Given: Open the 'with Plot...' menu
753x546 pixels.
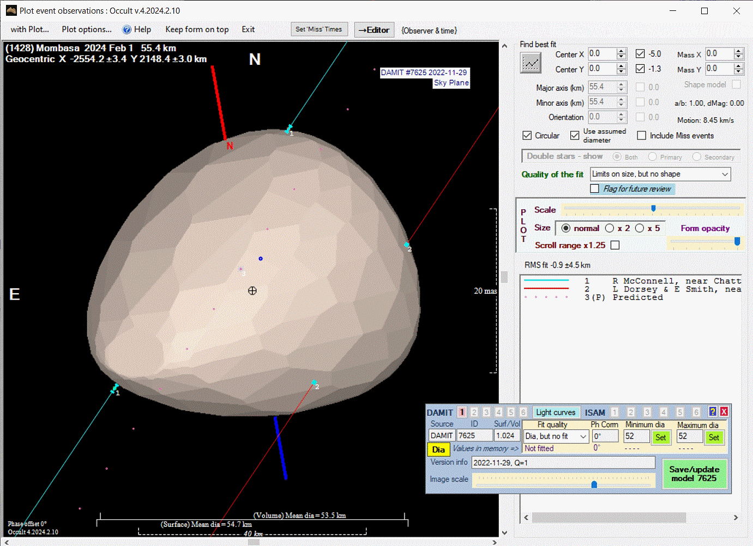Looking at the screenshot, I should 29,29.
